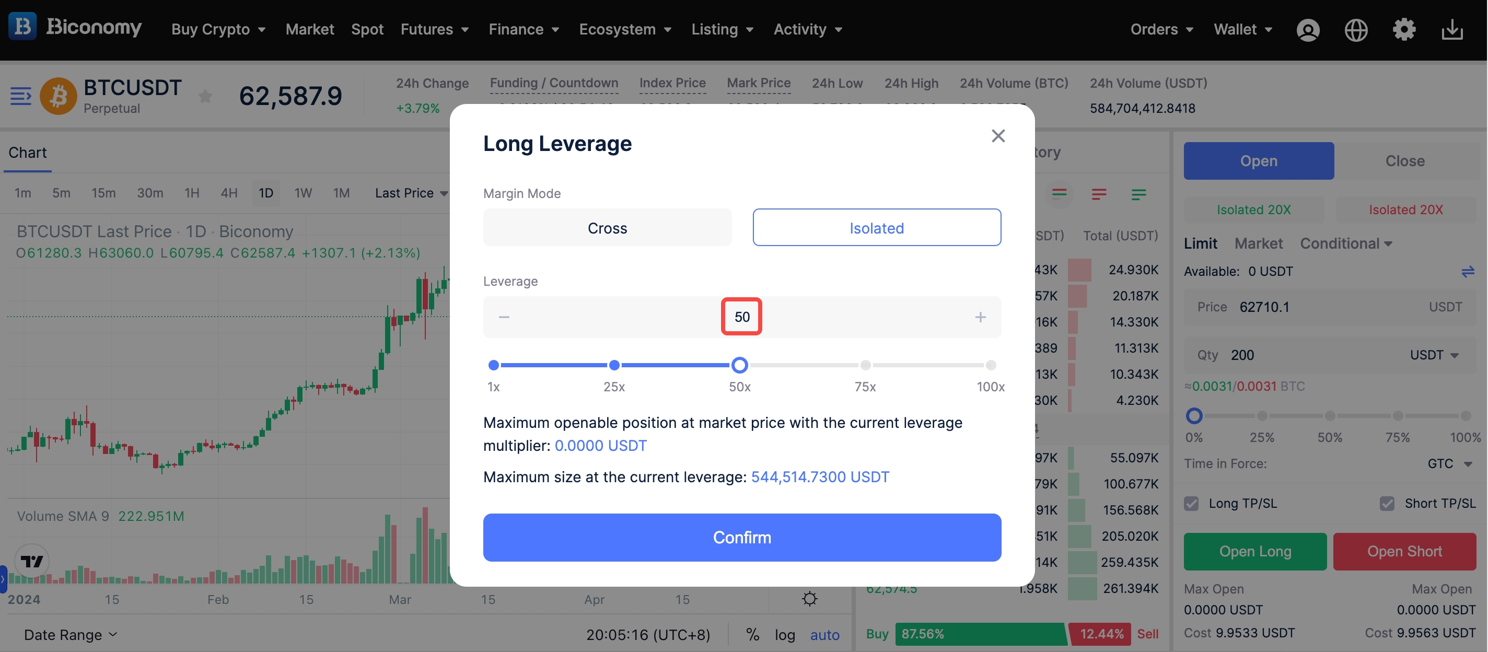Favorite BTCUSDT with the star icon

coord(205,96)
